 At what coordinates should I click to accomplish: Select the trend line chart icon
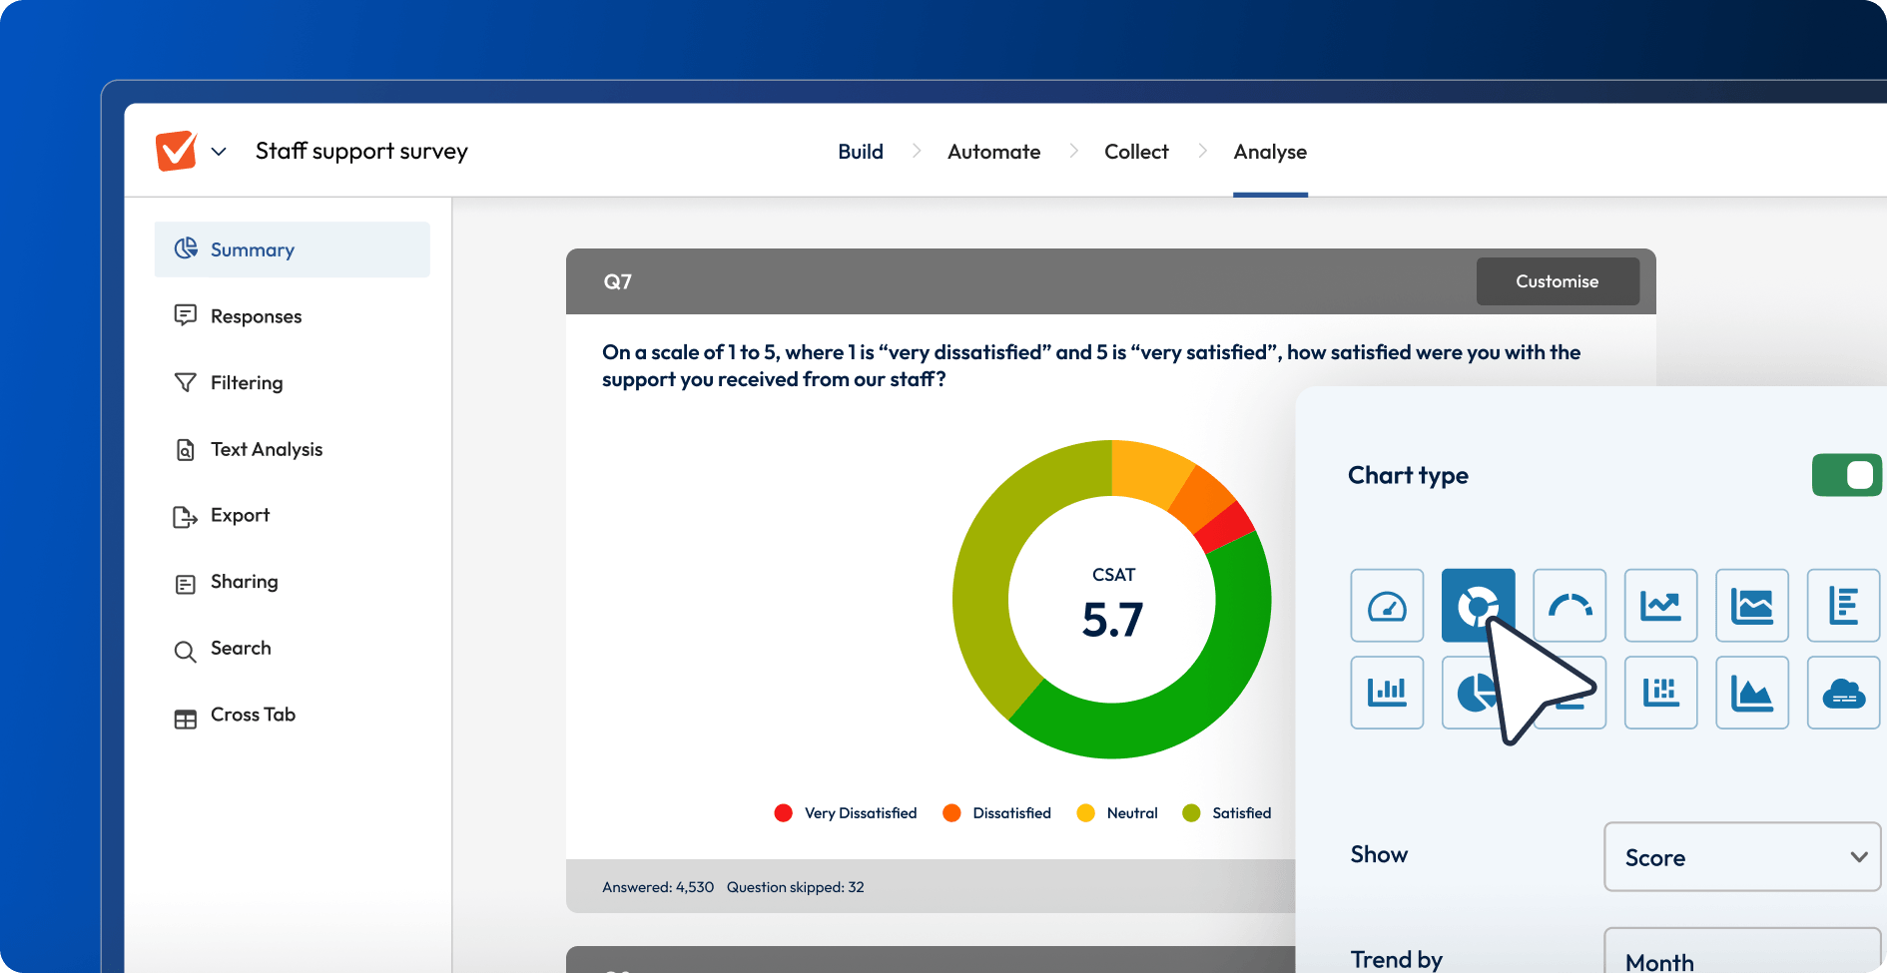tap(1660, 606)
